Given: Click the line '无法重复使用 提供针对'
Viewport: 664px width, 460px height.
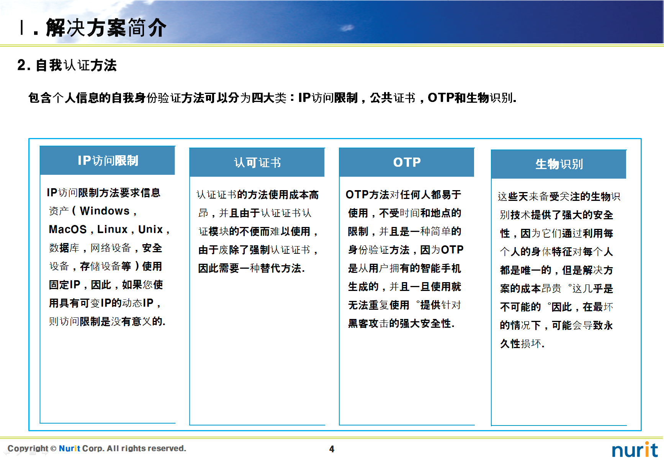Looking at the screenshot, I should [404, 305].
